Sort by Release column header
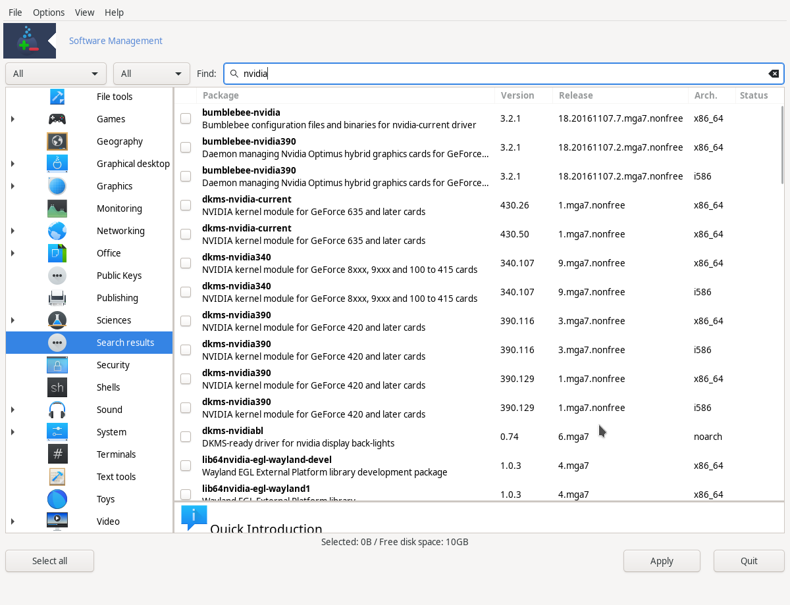 (620, 95)
